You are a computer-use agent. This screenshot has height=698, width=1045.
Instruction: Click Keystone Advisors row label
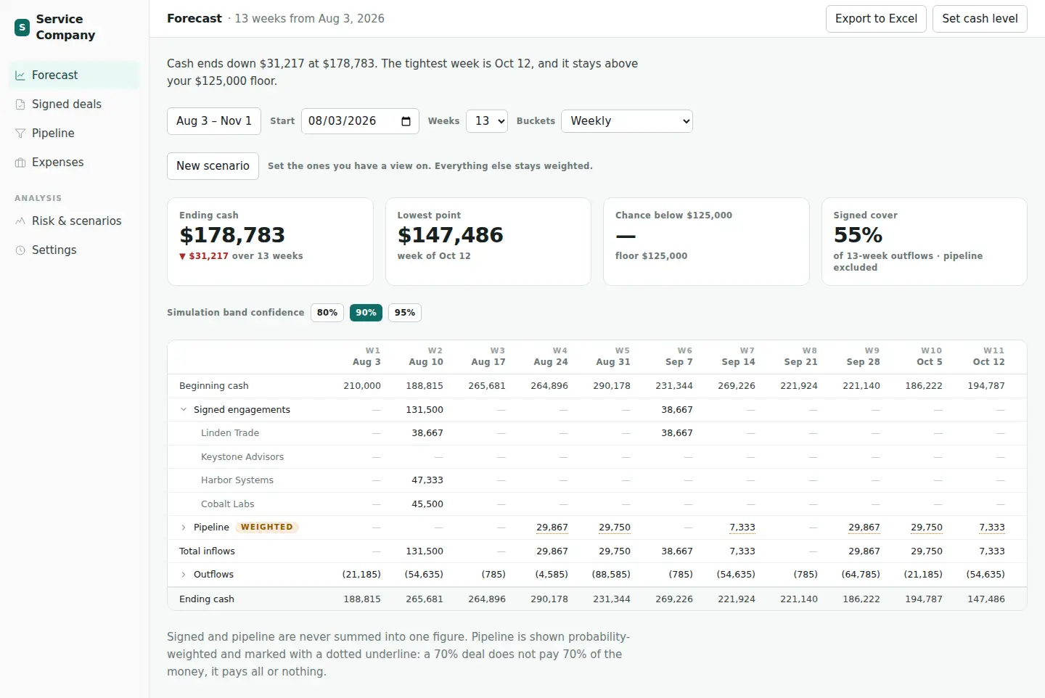pyautogui.click(x=242, y=457)
